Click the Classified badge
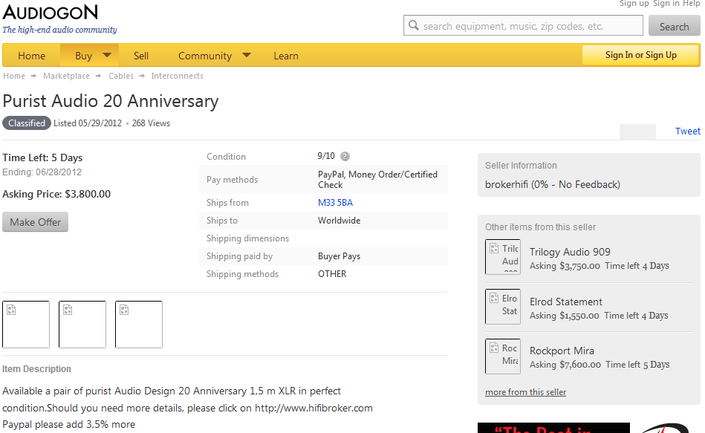Viewport: 705px width, 433px height. coord(27,123)
